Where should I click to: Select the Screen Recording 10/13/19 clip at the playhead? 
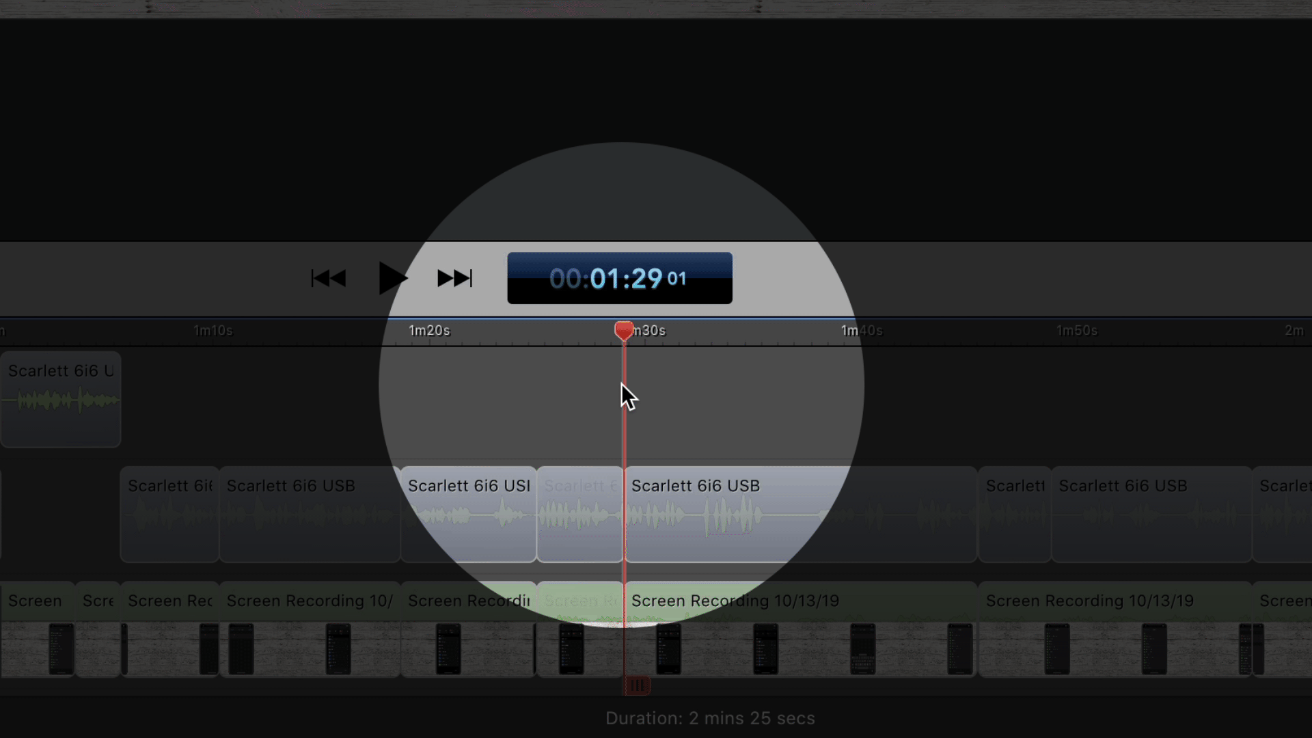[799, 629]
